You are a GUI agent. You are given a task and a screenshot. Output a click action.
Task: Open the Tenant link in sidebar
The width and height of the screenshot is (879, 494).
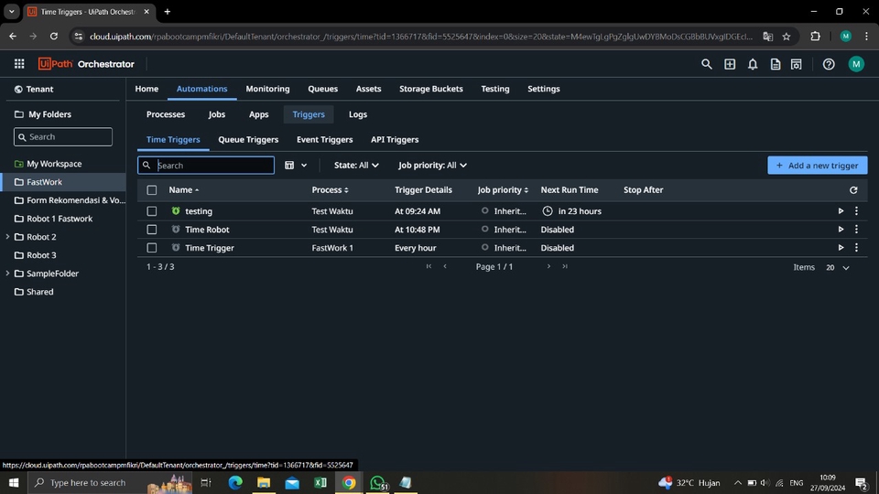(34, 89)
